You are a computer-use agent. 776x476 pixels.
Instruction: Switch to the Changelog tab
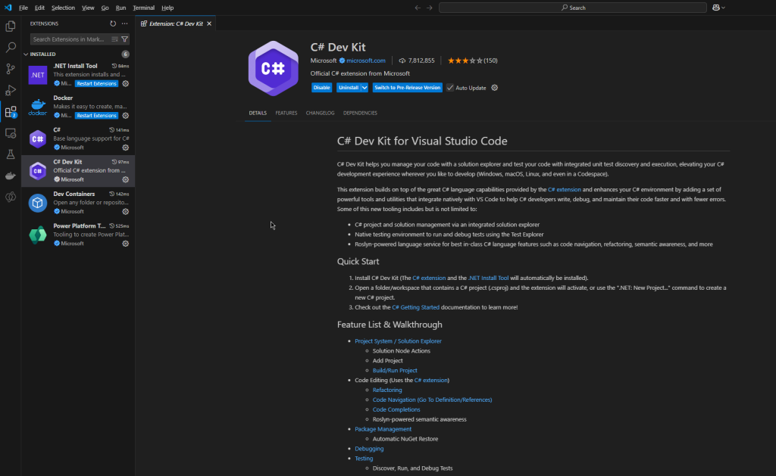(320, 113)
